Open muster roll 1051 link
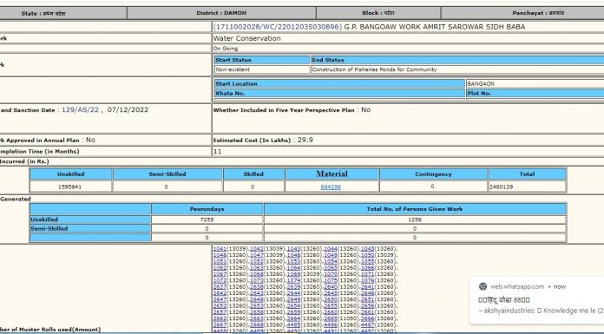 pyautogui.click(x=220, y=262)
